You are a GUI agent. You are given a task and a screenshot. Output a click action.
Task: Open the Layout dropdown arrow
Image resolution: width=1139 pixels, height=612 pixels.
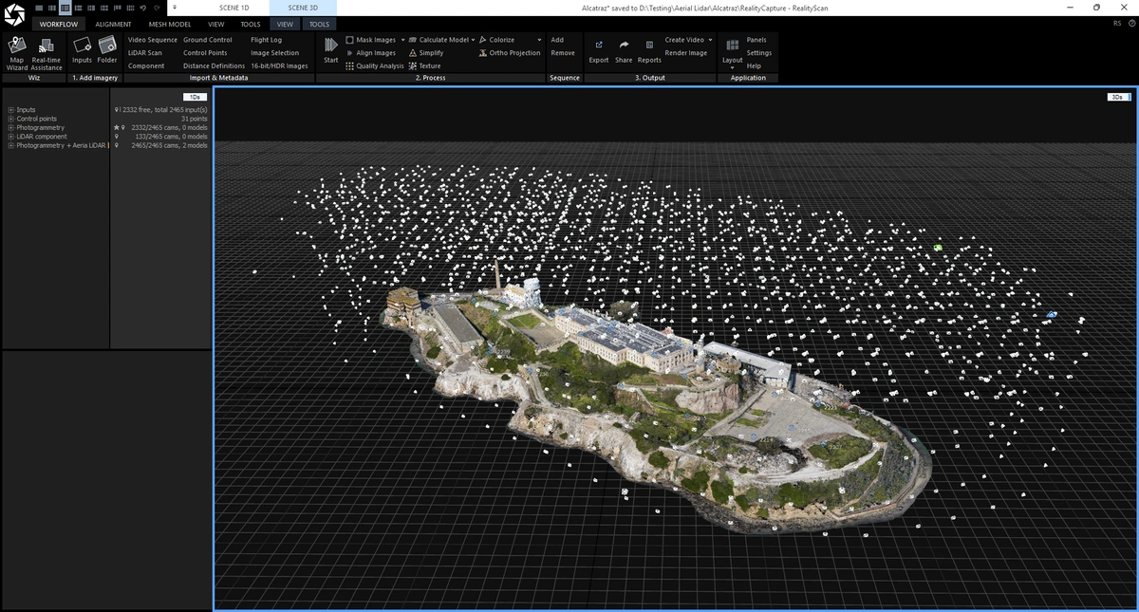[733, 67]
